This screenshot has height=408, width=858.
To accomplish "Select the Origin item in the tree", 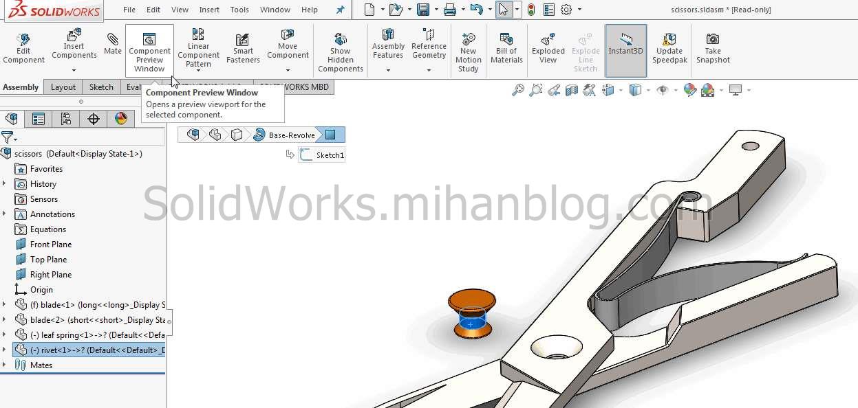I will tap(34, 290).
